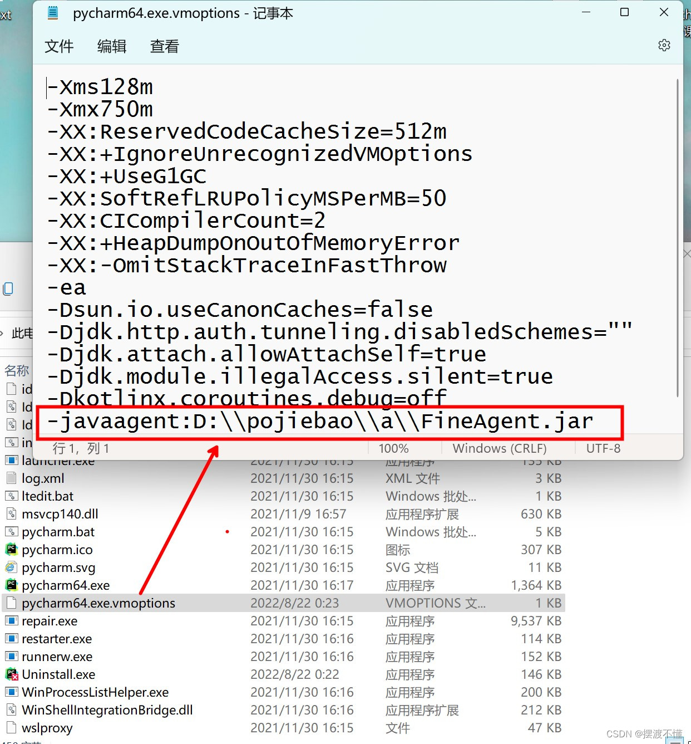Click the pycharm.ico file icon
Image resolution: width=691 pixels, height=744 pixels.
(x=12, y=550)
